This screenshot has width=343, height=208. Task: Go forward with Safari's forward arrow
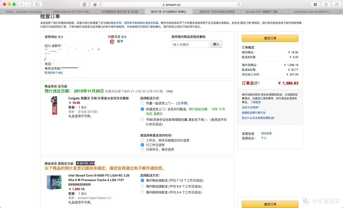(28, 4)
